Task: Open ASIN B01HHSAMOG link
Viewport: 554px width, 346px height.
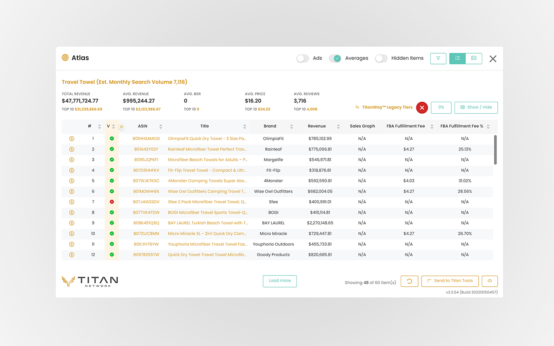Action: 146,139
